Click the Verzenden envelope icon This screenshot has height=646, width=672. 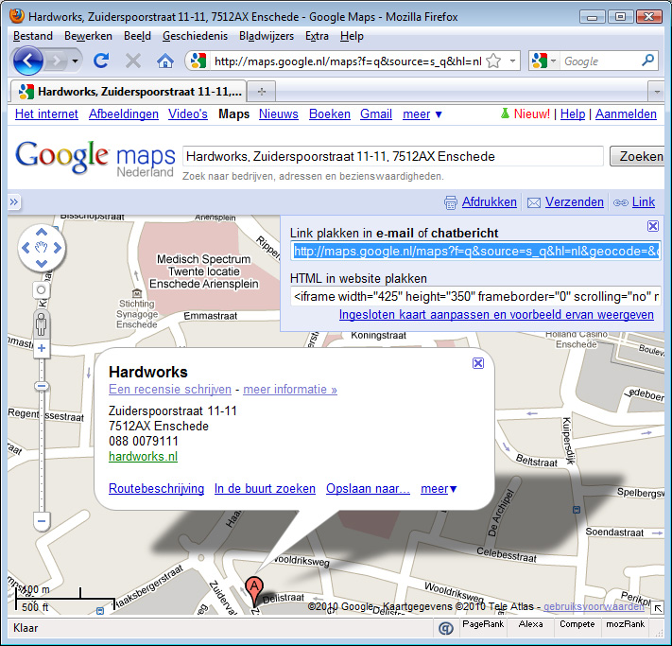(534, 202)
